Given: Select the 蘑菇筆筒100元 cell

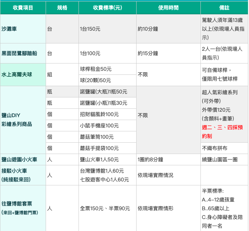Looking at the screenshot, I should 107,137.
